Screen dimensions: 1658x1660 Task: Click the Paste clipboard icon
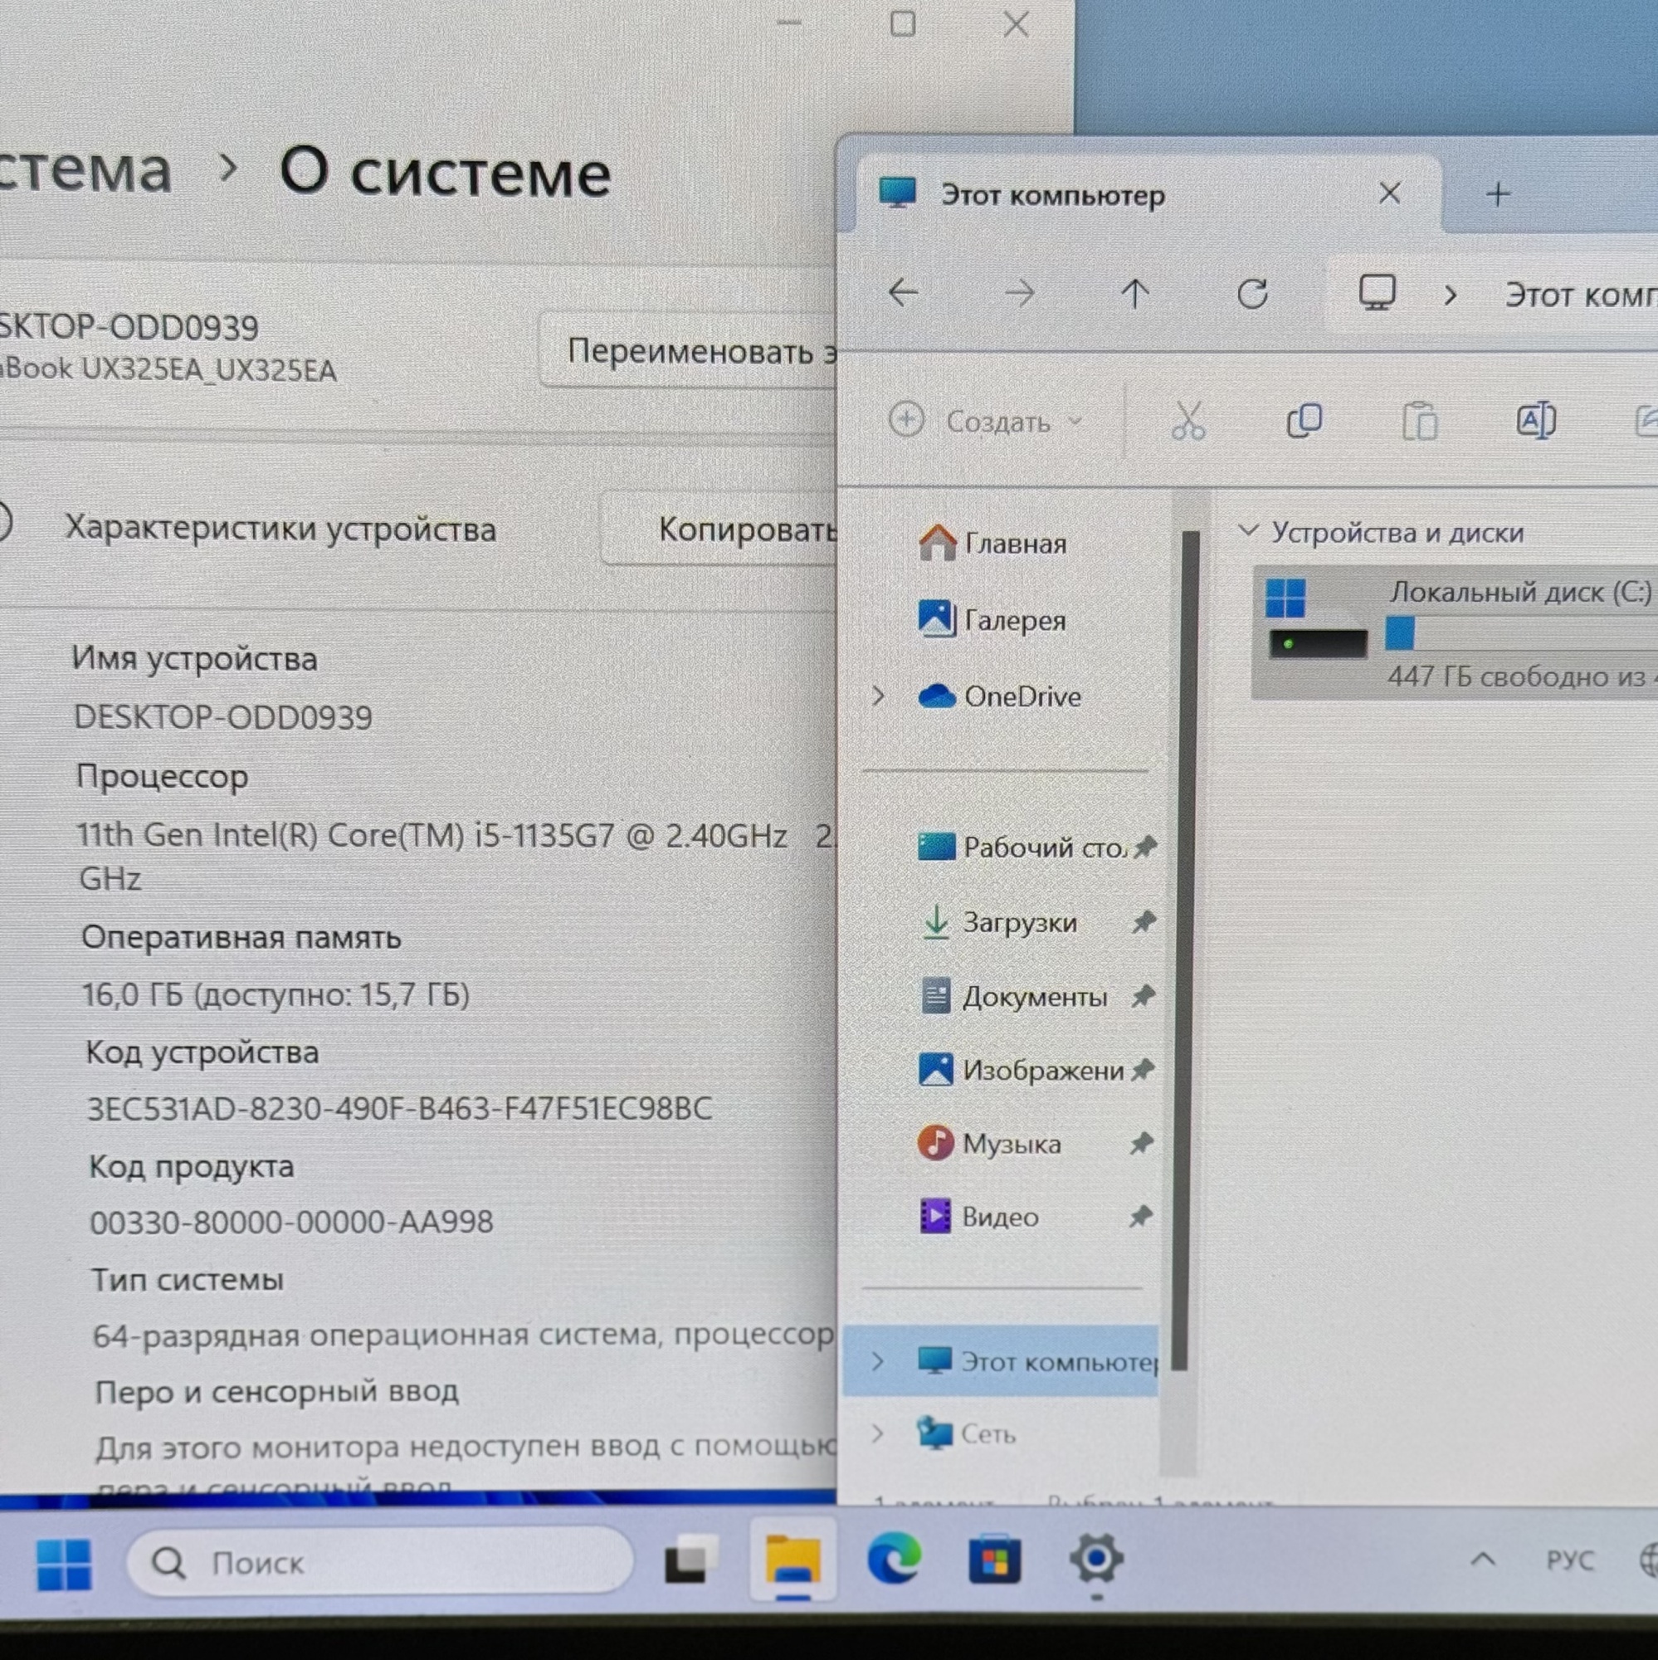[1419, 422]
